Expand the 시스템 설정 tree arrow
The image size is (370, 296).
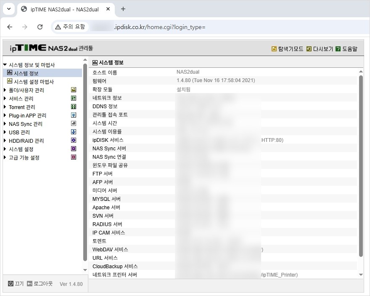click(5, 149)
